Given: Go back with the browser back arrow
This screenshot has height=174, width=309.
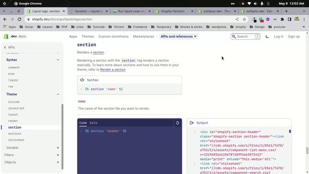Looking at the screenshot, I should coord(5,19).
